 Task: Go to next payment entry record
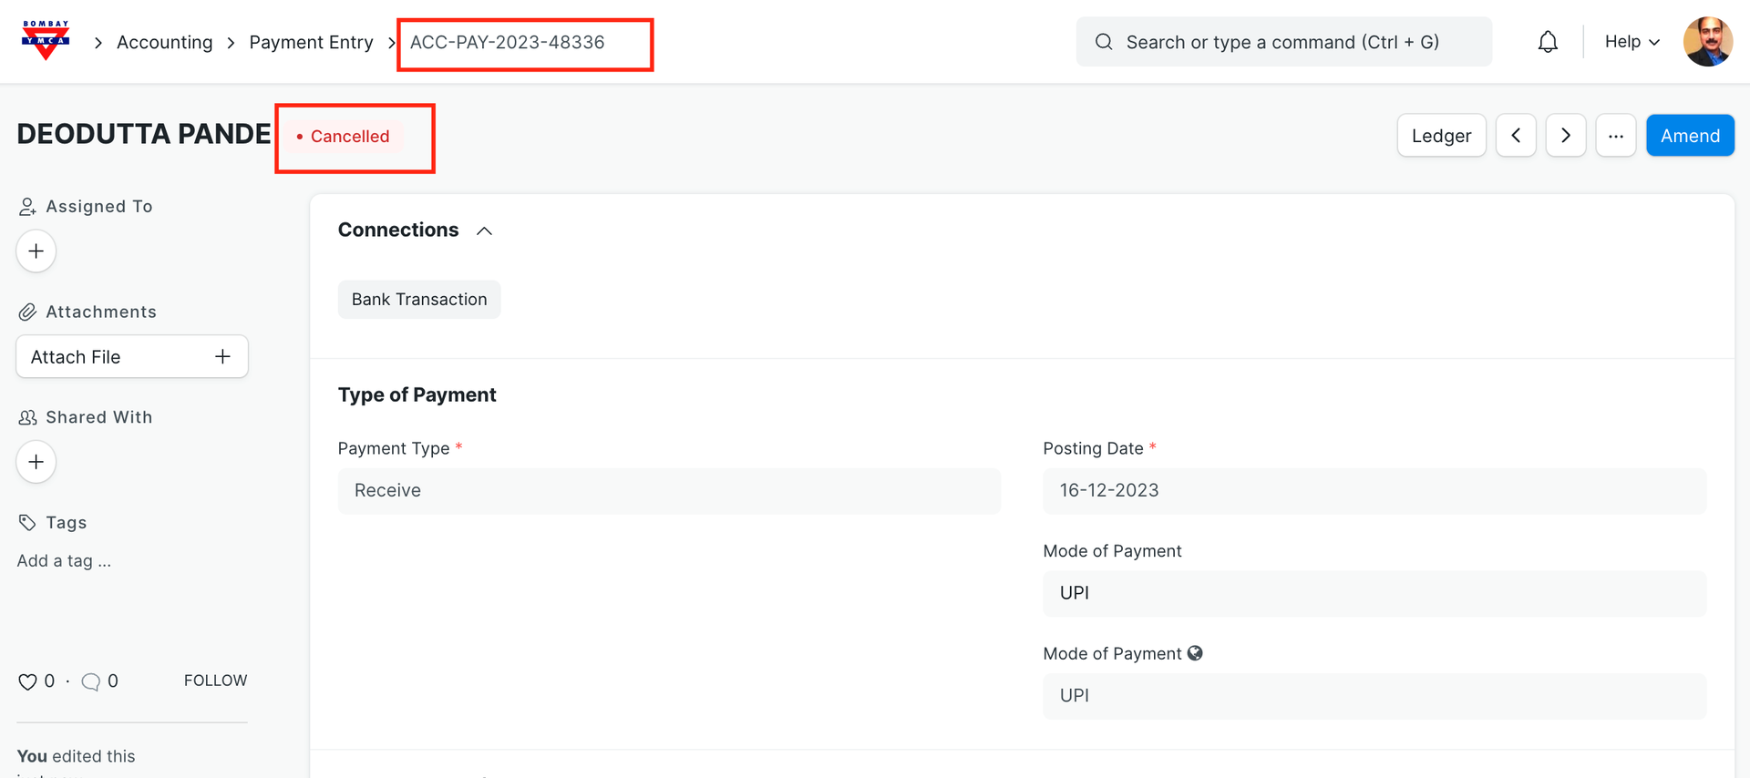(1566, 136)
